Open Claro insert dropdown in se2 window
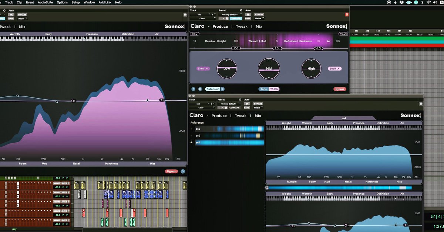Image resolution: width=444 pixels, height=232 pixels. [203, 18]
